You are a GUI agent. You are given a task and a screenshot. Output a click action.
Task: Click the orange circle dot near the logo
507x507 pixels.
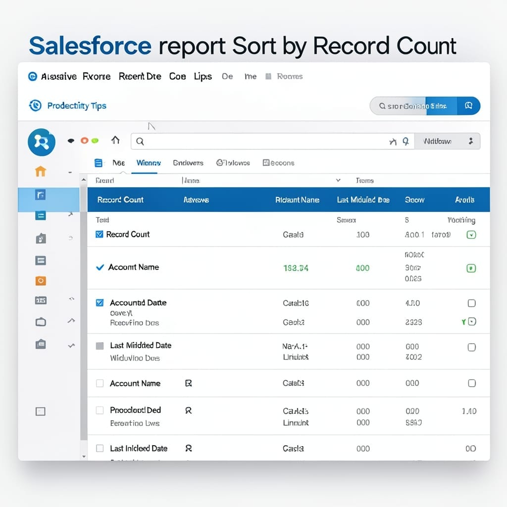tap(84, 141)
